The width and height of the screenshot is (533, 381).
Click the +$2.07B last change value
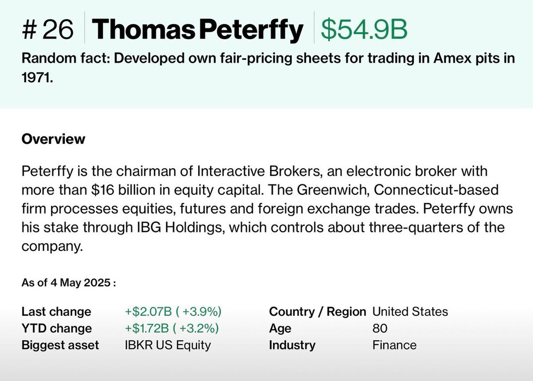click(x=173, y=312)
